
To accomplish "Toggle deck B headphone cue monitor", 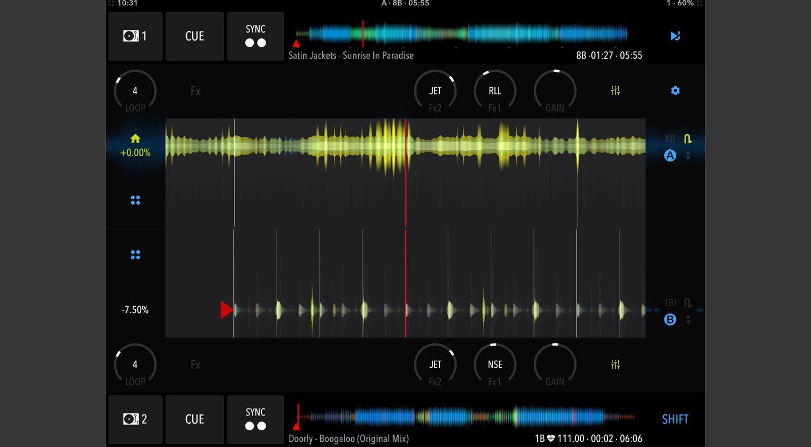I will point(688,303).
